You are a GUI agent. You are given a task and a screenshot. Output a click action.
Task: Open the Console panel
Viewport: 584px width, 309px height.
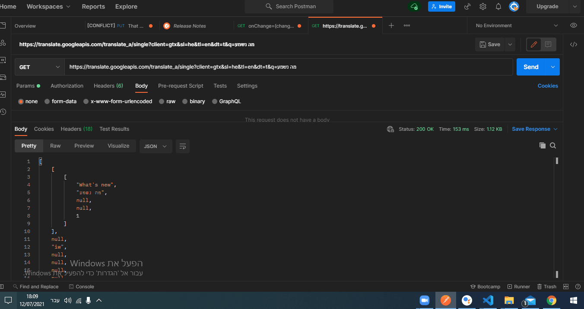pos(81,287)
